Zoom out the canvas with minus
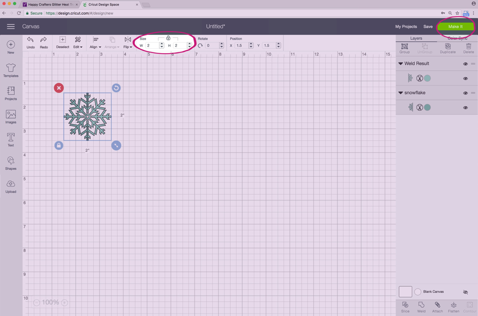 pos(36,303)
